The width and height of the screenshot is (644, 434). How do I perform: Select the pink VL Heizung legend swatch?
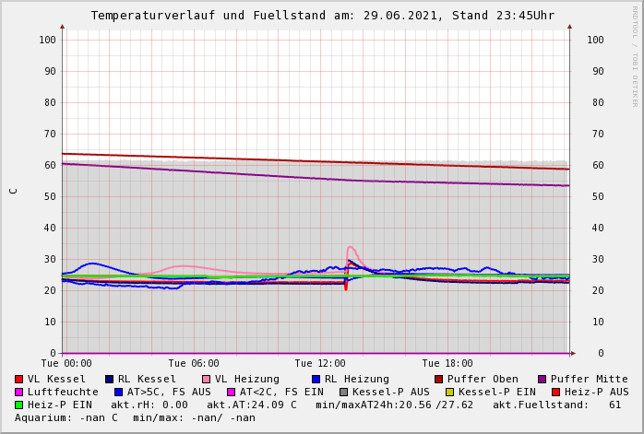click(x=206, y=380)
